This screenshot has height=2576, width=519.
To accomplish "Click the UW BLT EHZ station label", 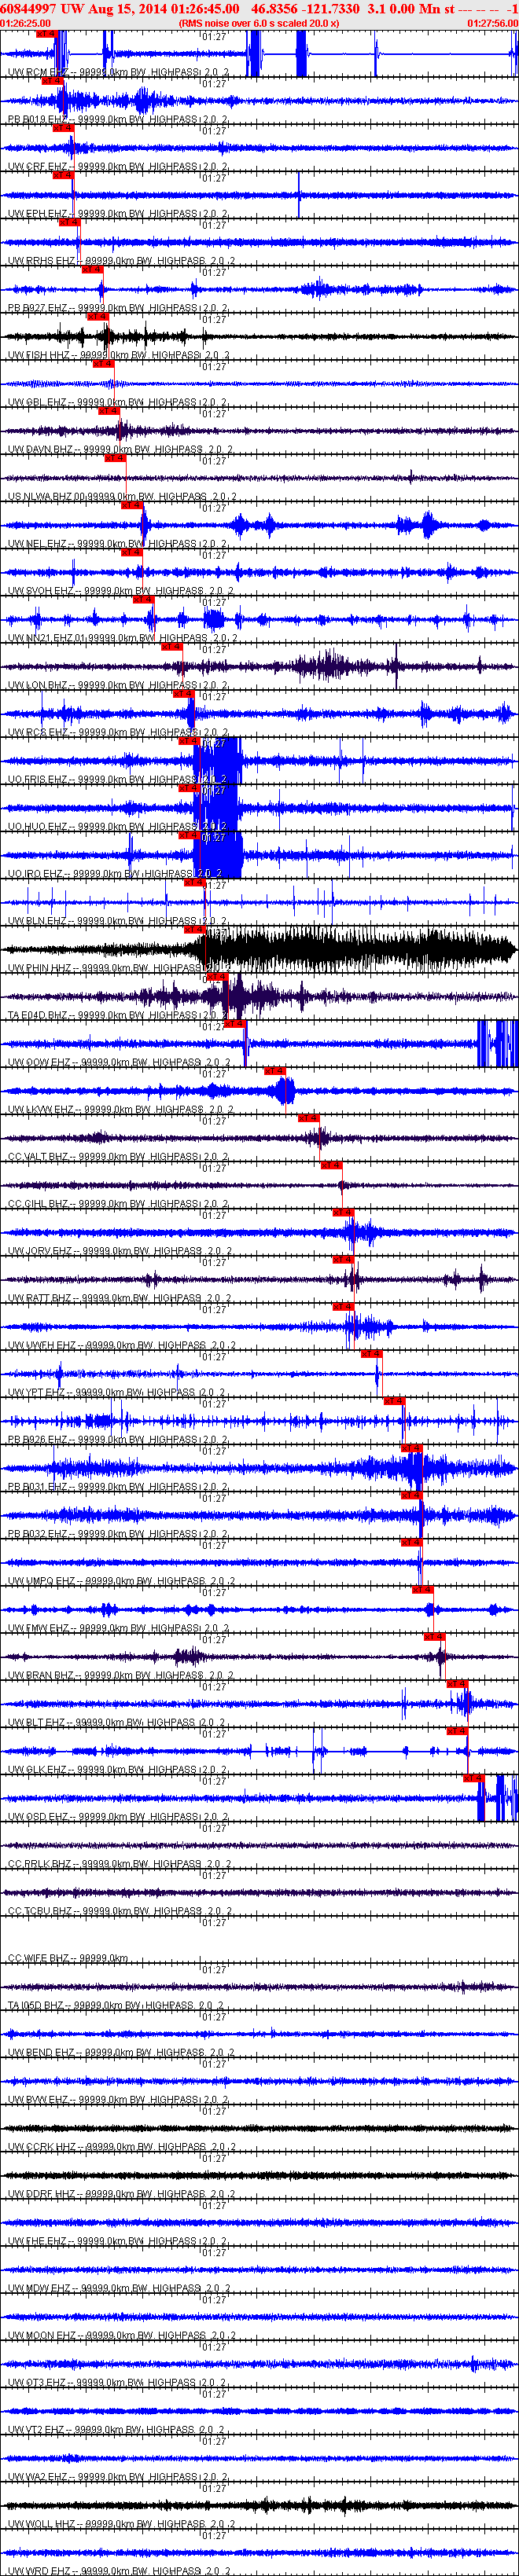I will 117,1723.
